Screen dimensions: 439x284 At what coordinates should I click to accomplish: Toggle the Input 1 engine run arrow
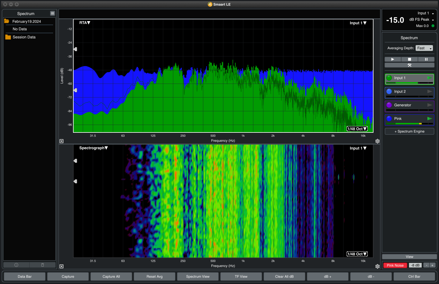[x=429, y=78]
